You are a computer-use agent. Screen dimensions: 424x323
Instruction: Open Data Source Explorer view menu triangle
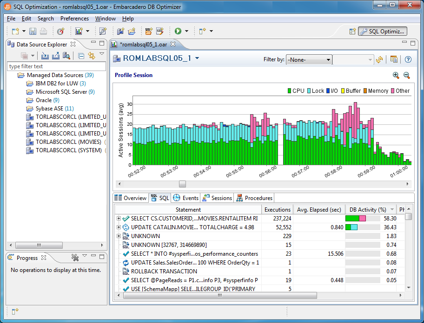tap(102, 53)
